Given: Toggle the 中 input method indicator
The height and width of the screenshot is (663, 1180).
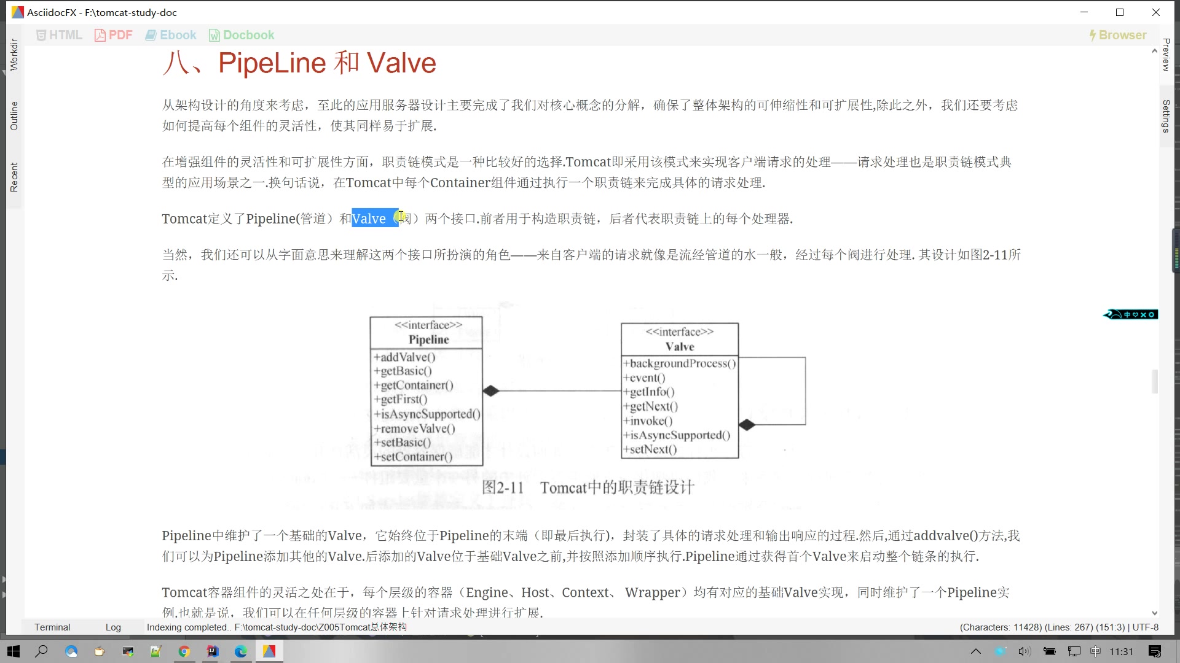Looking at the screenshot, I should point(1095,651).
